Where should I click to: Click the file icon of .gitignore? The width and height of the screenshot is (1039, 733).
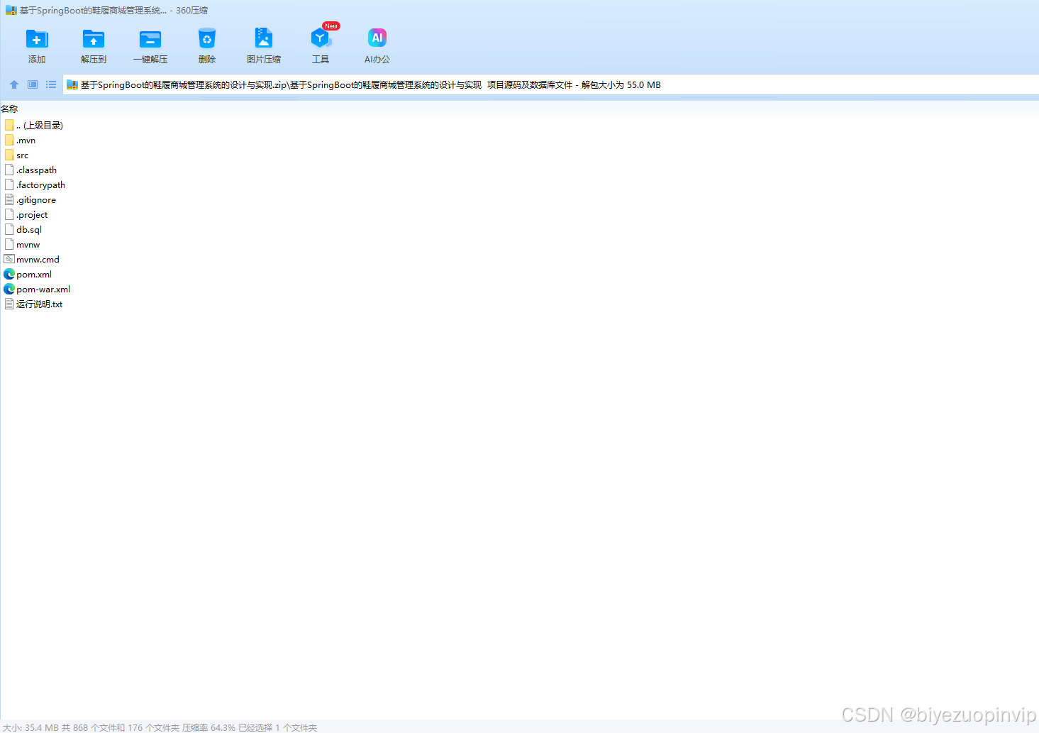9,200
